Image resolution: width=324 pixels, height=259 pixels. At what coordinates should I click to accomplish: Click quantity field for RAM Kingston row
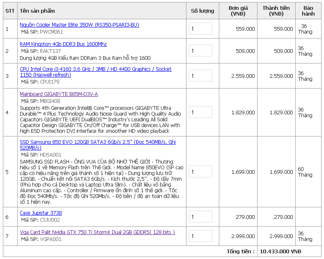200,50
